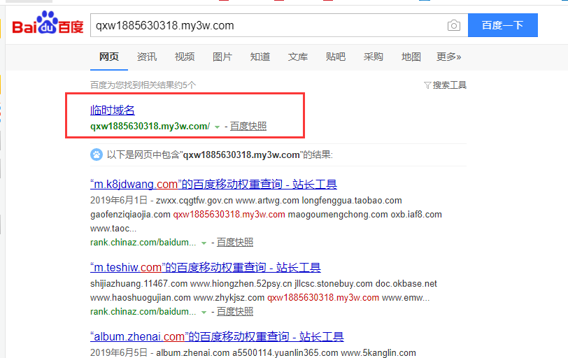568x358 pixels.
Task: Open the 临时域名 result link
Action: click(x=113, y=110)
